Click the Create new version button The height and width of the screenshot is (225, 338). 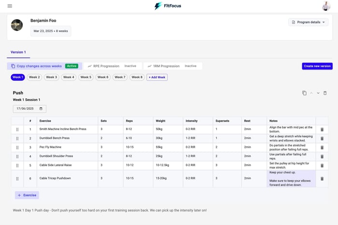pyautogui.click(x=317, y=66)
